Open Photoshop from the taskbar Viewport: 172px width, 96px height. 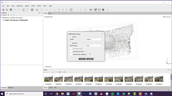click(85, 94)
